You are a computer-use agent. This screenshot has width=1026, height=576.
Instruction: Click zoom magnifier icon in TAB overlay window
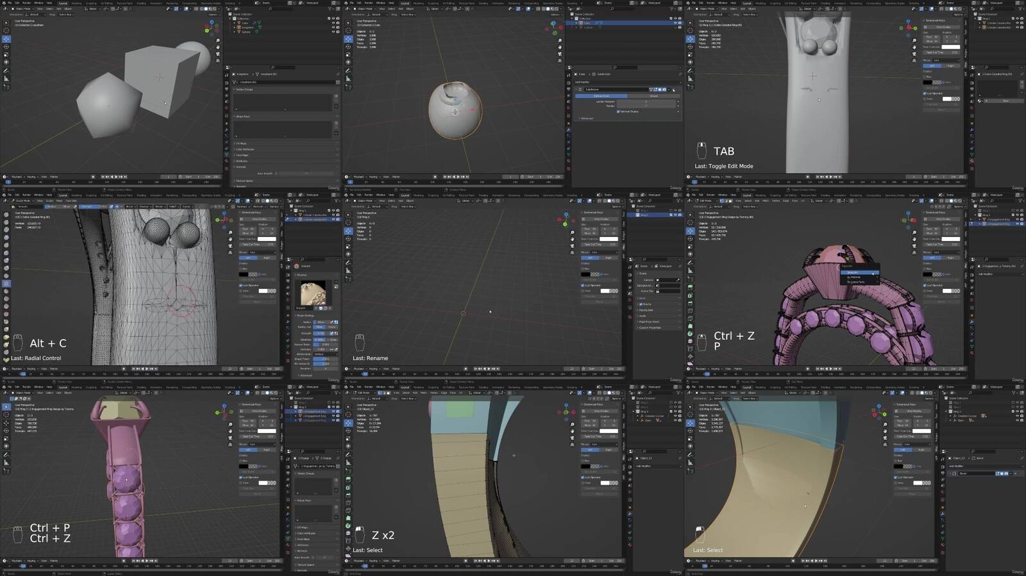click(914, 40)
